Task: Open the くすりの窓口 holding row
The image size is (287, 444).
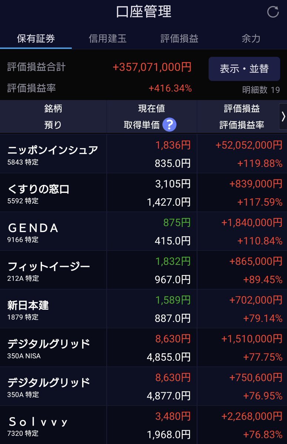Action: tap(143, 192)
